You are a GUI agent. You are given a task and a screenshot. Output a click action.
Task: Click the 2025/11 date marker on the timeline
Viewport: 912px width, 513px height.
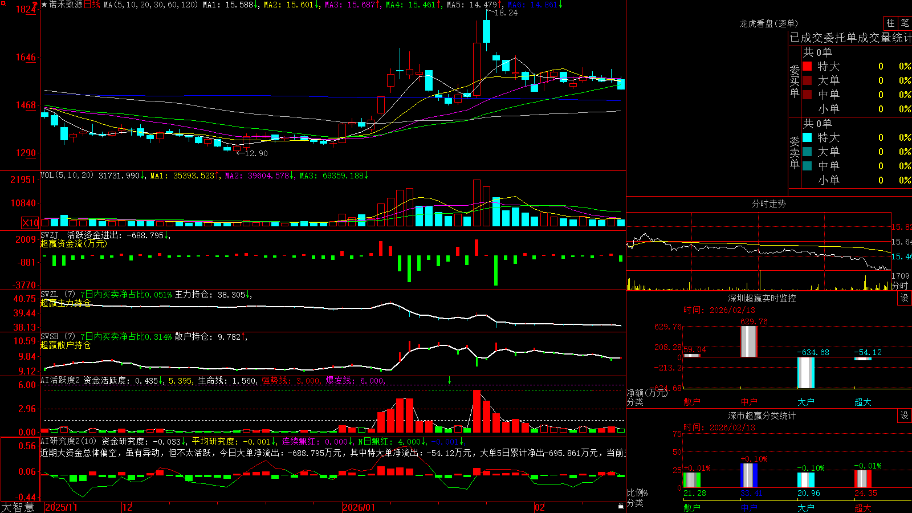coord(61,507)
